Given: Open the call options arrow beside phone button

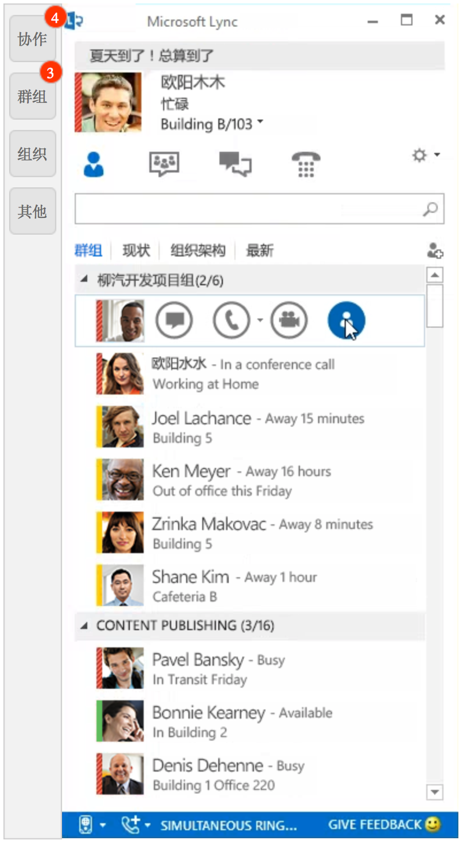Looking at the screenshot, I should pos(259,320).
